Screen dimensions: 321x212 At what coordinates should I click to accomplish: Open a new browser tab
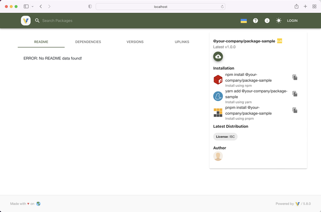click(x=305, y=7)
